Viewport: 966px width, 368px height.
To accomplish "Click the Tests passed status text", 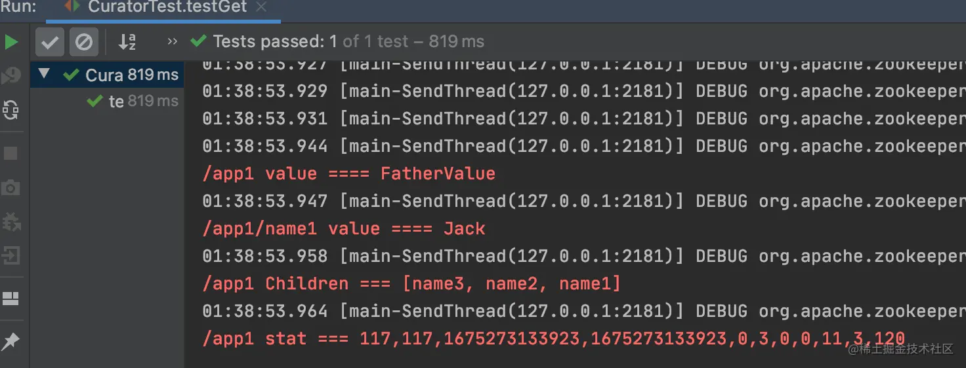I will click(x=348, y=42).
